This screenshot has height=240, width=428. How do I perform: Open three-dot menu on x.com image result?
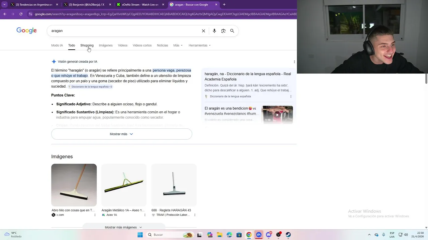(95, 215)
